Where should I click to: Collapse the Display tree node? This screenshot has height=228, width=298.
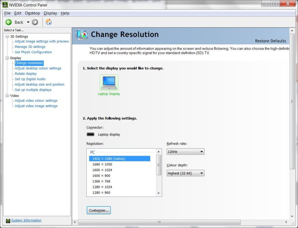8,58
